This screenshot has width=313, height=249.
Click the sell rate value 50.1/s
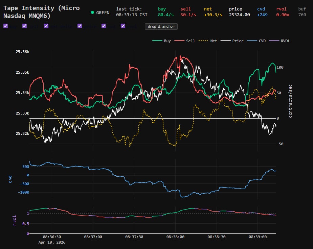(188, 15)
